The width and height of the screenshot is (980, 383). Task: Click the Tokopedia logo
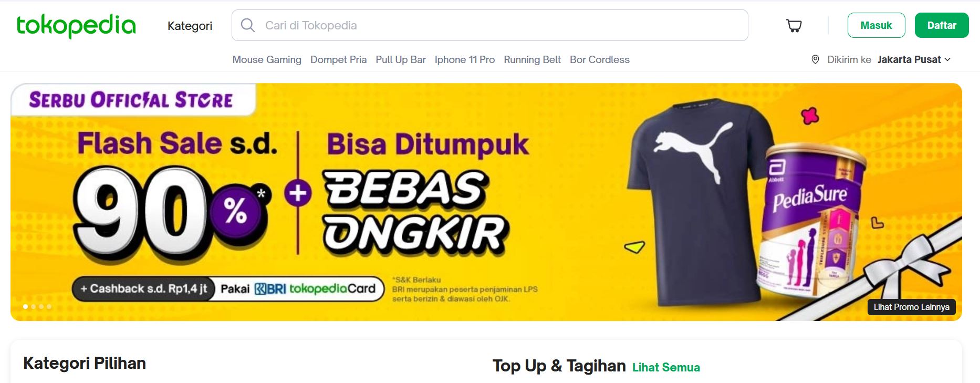tap(76, 26)
